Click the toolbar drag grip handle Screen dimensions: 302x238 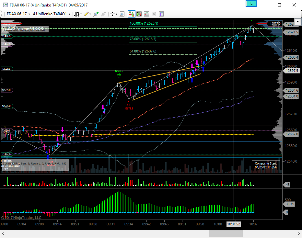click(2, 14)
